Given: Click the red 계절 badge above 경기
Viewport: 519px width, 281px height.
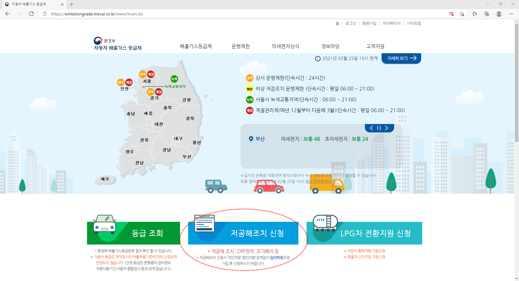Looking at the screenshot, I should (x=159, y=92).
